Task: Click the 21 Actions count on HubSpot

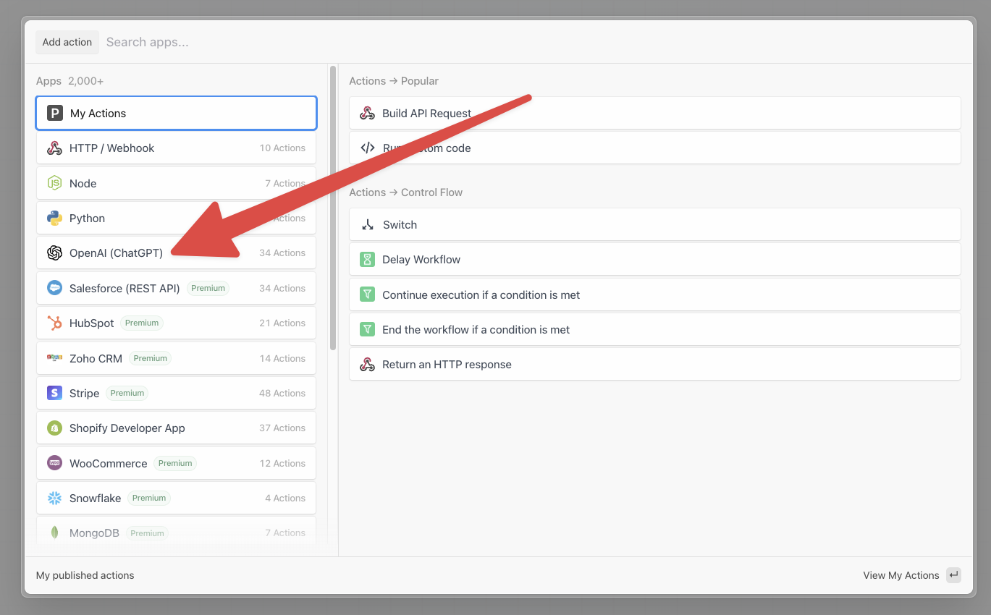Action: 282,323
